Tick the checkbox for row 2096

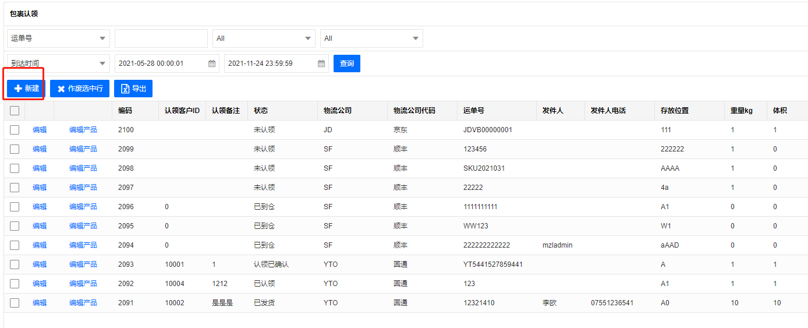click(x=15, y=207)
